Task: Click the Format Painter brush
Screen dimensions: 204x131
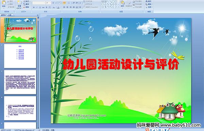Action: coord(11,7)
